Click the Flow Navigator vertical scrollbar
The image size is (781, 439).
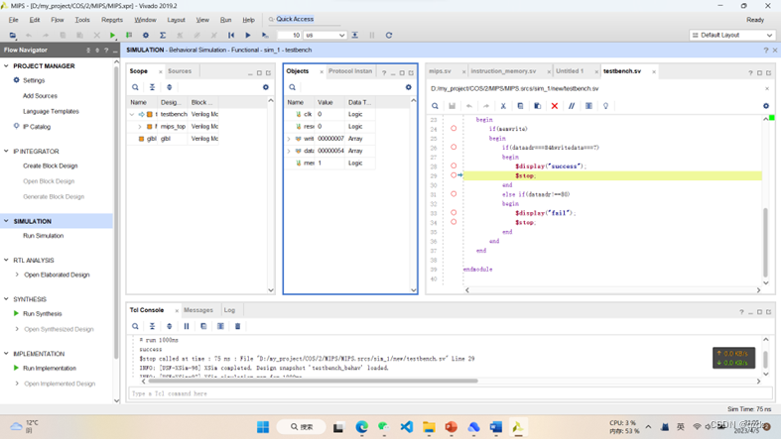[116, 211]
